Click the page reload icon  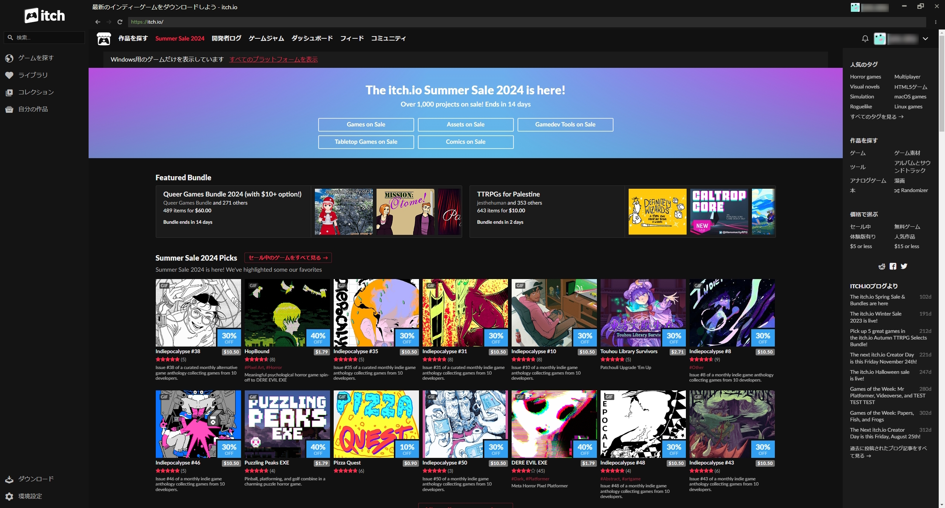coord(120,22)
